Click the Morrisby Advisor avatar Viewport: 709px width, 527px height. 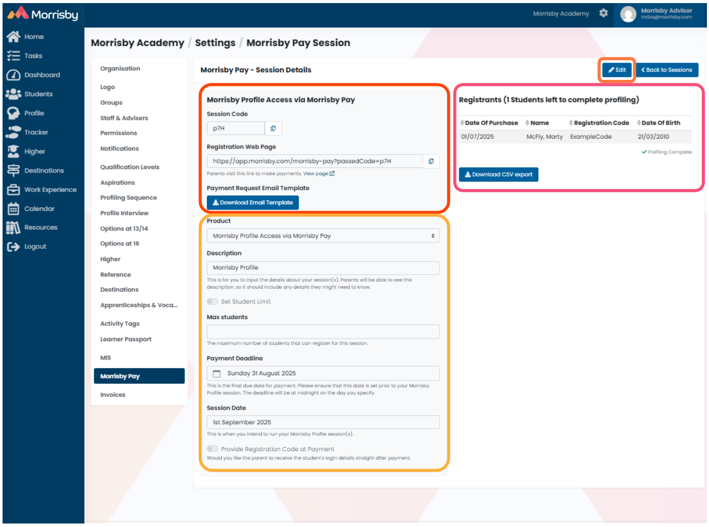coord(628,14)
